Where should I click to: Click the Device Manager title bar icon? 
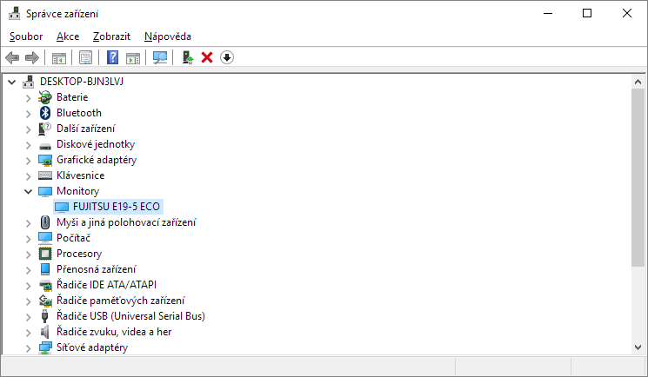click(15, 13)
